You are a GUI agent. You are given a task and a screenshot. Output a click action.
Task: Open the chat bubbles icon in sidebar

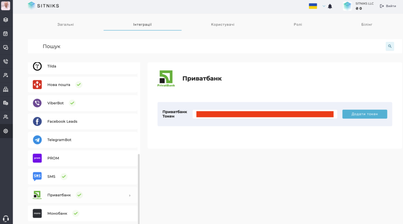tap(6, 47)
